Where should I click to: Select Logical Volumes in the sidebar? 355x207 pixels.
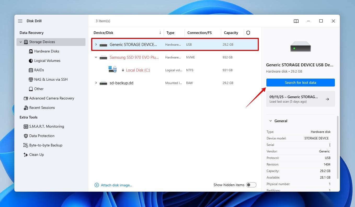[x=47, y=61]
